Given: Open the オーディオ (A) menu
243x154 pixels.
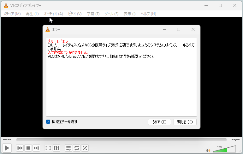Looking at the screenshot, I should click(53, 14).
